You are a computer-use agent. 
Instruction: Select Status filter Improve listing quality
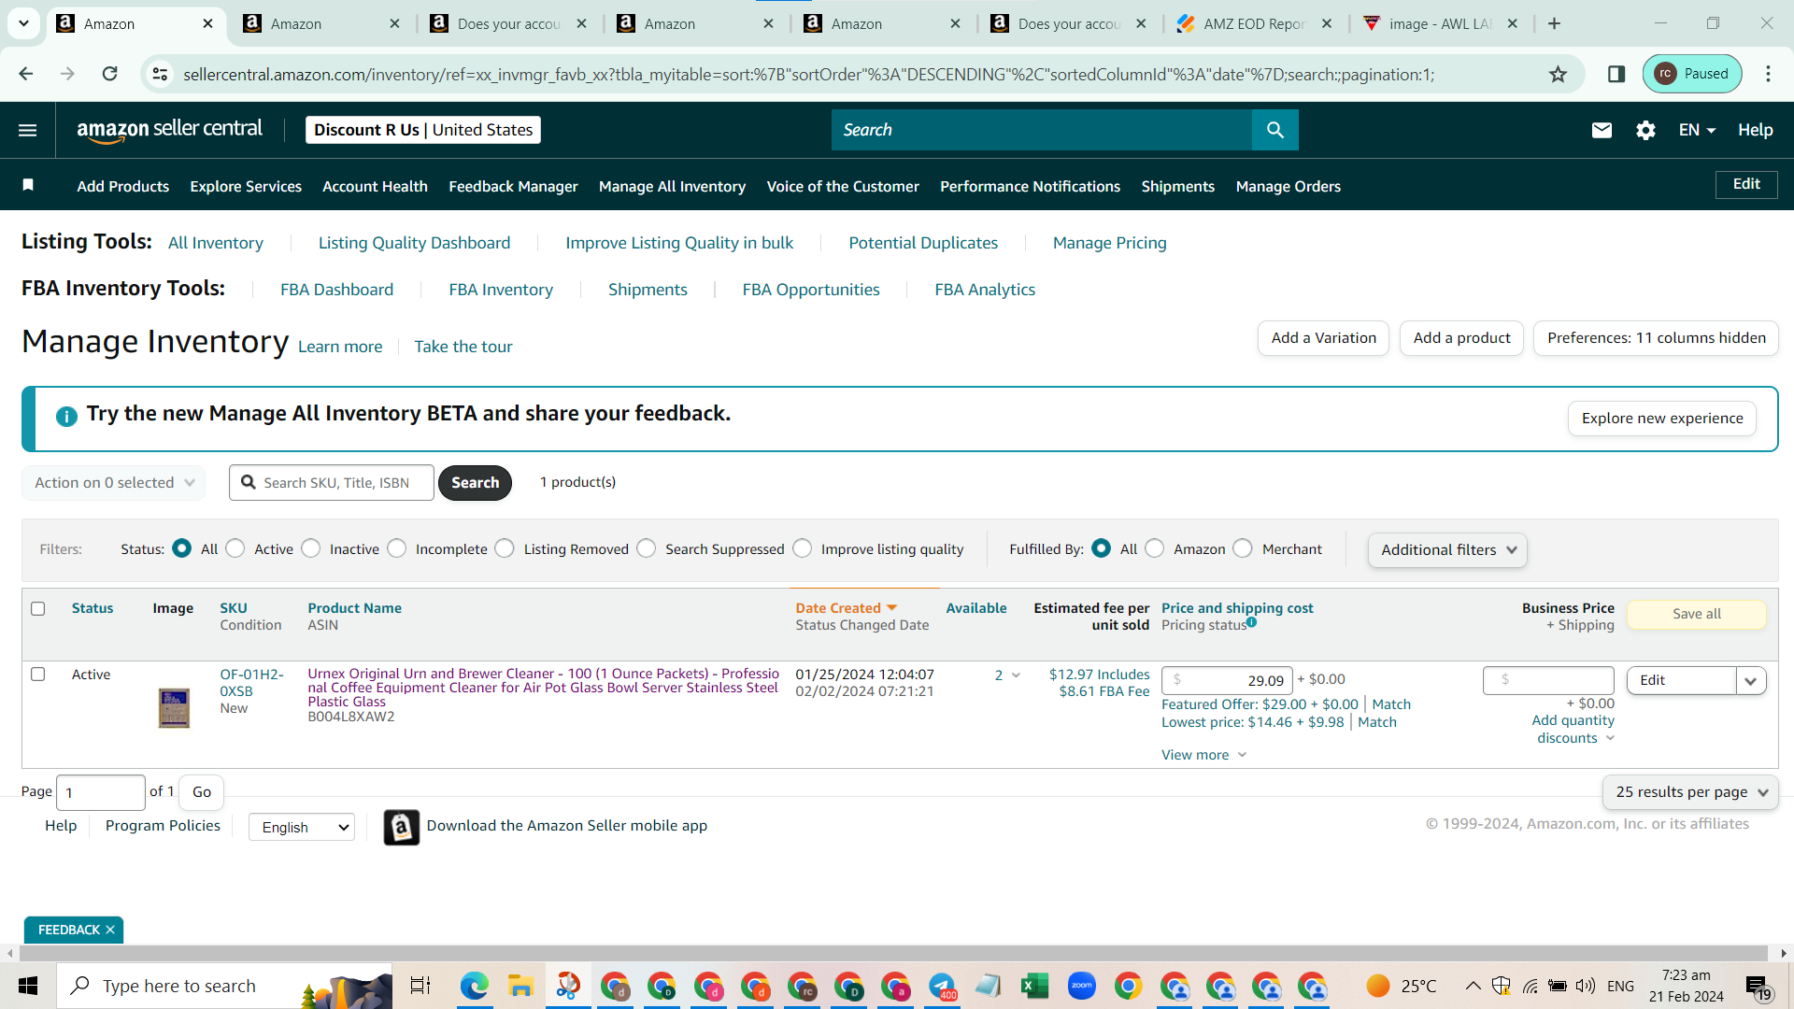click(x=803, y=549)
